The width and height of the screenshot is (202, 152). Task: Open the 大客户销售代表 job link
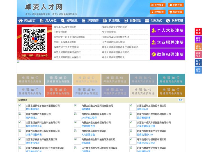pos(34,135)
